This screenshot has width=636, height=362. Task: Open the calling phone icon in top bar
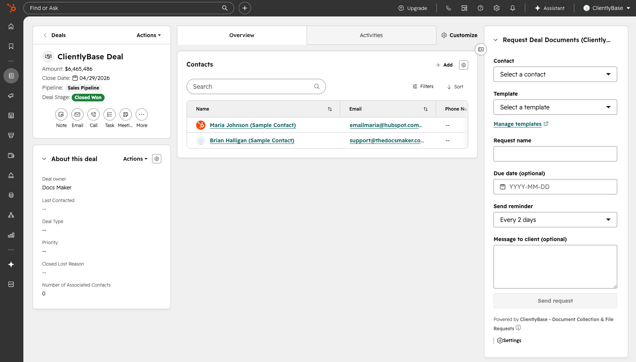click(x=448, y=8)
